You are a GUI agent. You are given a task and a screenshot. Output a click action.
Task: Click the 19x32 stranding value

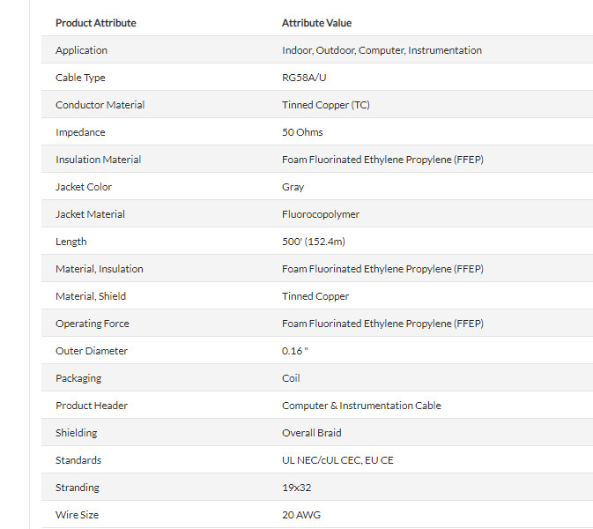(x=296, y=488)
